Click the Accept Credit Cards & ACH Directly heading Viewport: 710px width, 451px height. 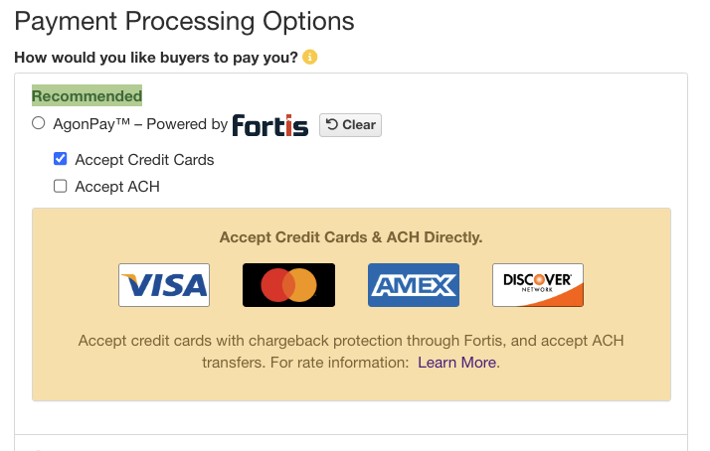(351, 237)
